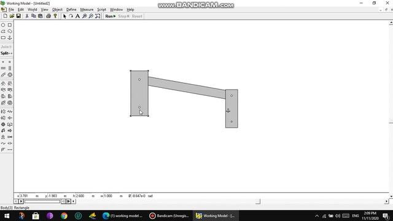Click the Split tool button
Image resolution: width=393 pixels, height=221 pixels.
6,53
